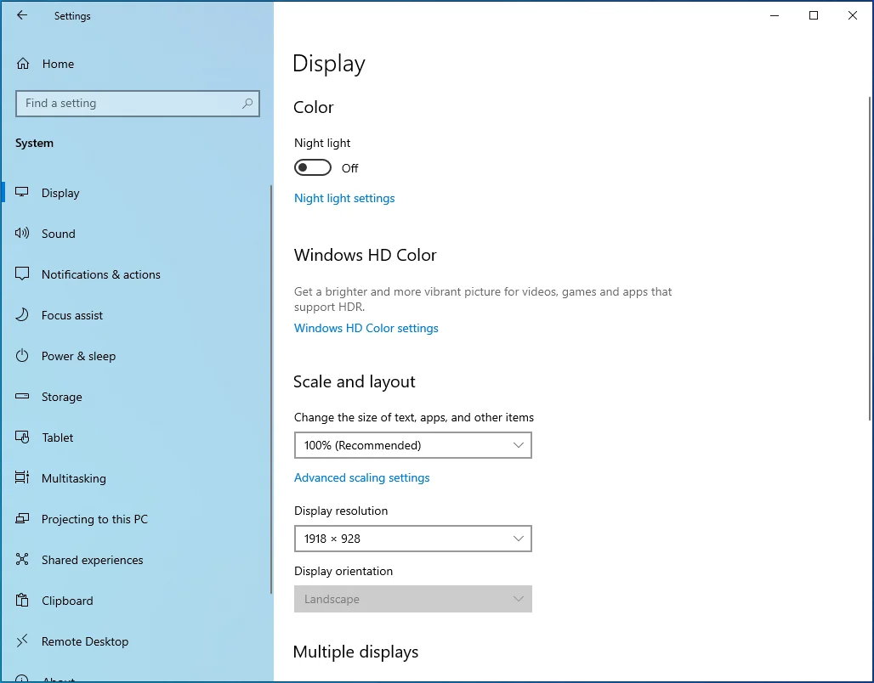The height and width of the screenshot is (683, 874).
Task: Click the back arrow icon
Action: pos(22,15)
